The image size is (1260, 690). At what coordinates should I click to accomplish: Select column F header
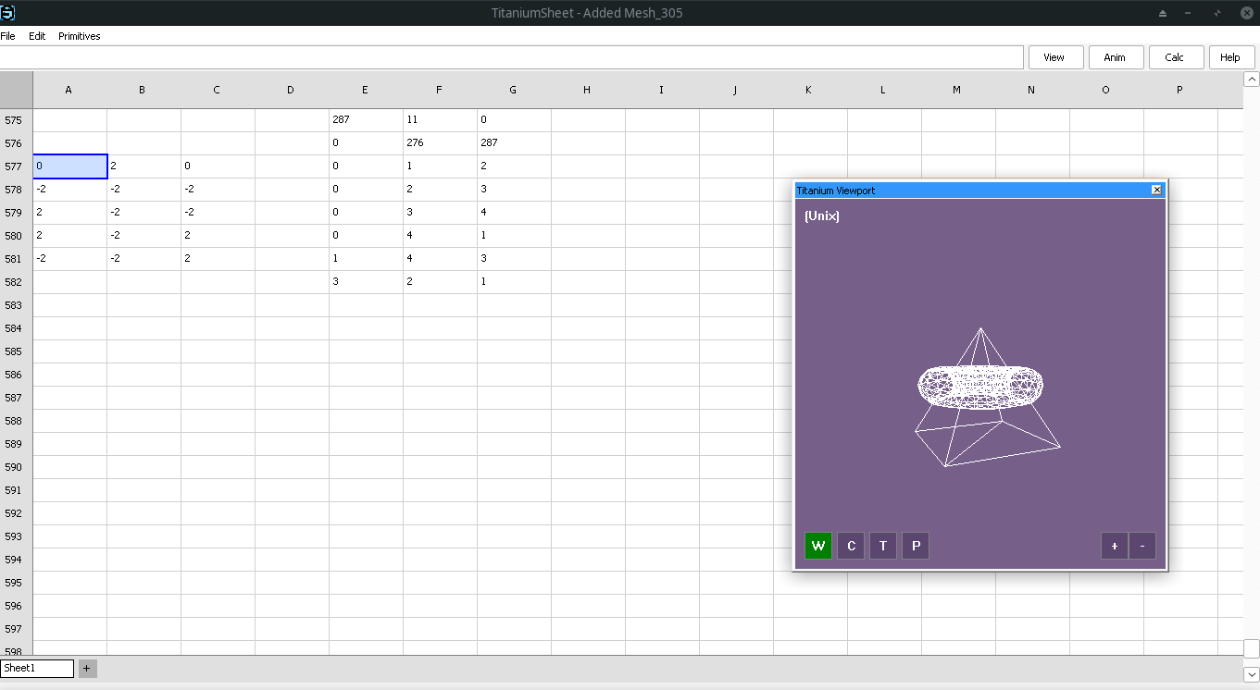coord(440,90)
